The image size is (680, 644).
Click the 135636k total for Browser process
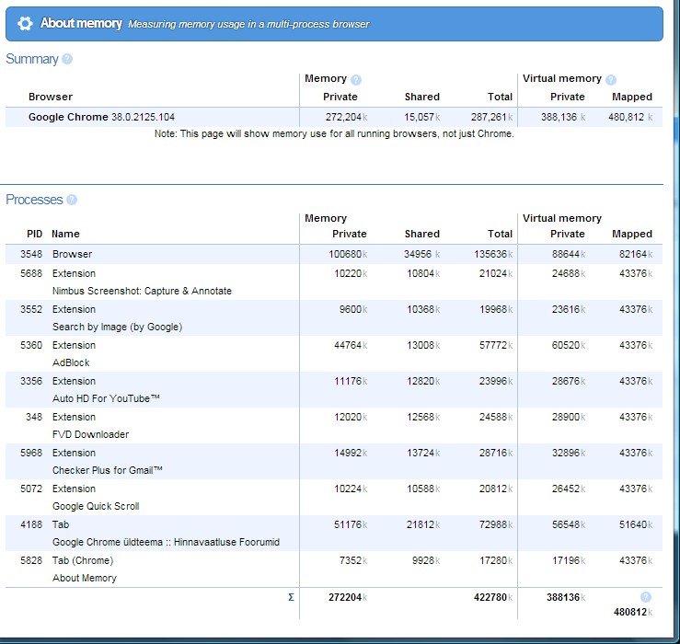pyautogui.click(x=493, y=254)
